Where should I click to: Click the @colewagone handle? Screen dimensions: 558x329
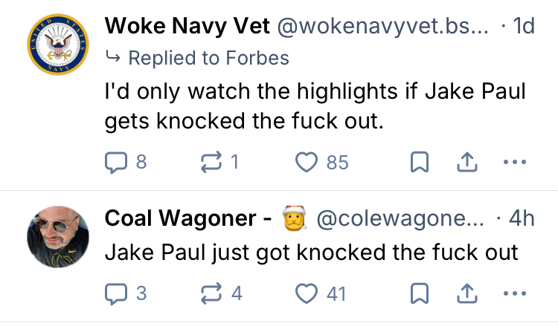400,219
